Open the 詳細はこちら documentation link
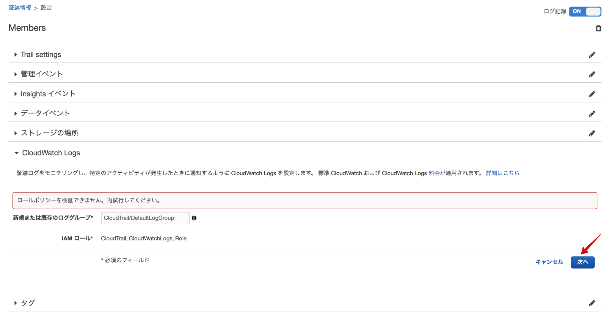The height and width of the screenshot is (323, 609). 502,173
